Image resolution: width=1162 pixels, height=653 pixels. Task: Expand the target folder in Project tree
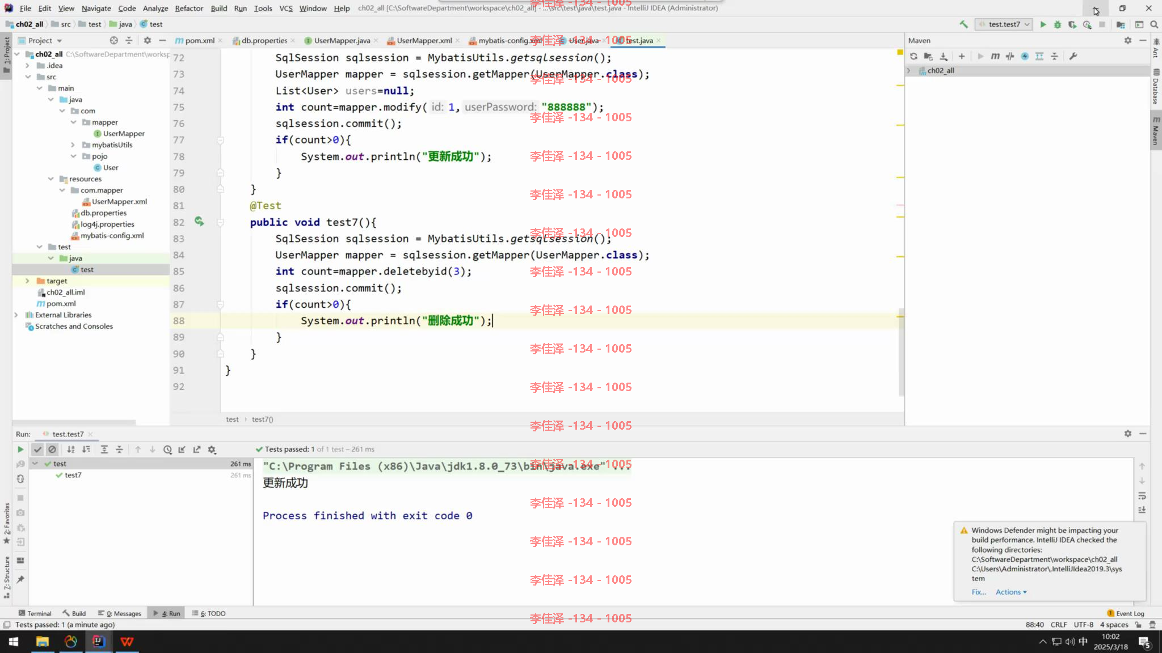pos(27,281)
